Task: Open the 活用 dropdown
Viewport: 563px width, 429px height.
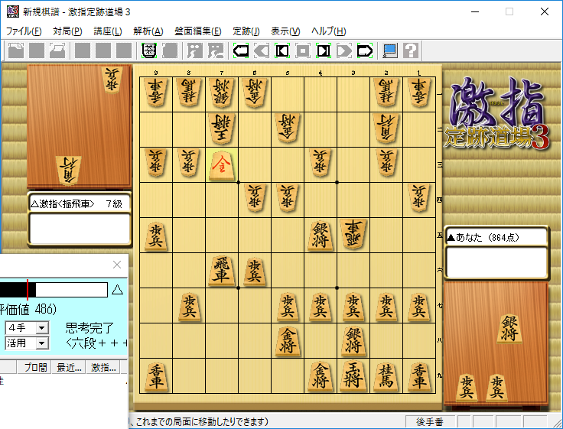Action: point(41,343)
